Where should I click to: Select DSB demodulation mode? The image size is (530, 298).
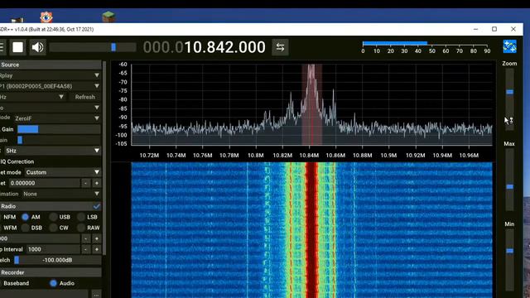point(31,228)
